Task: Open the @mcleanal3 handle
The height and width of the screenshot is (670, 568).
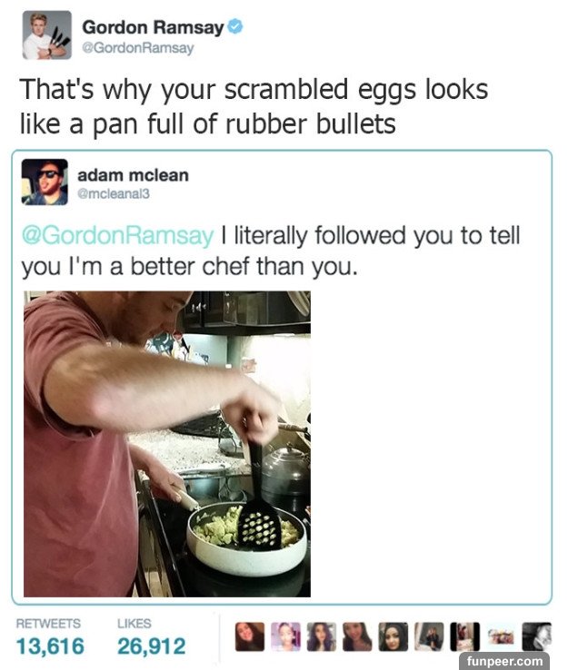Action: (114, 194)
